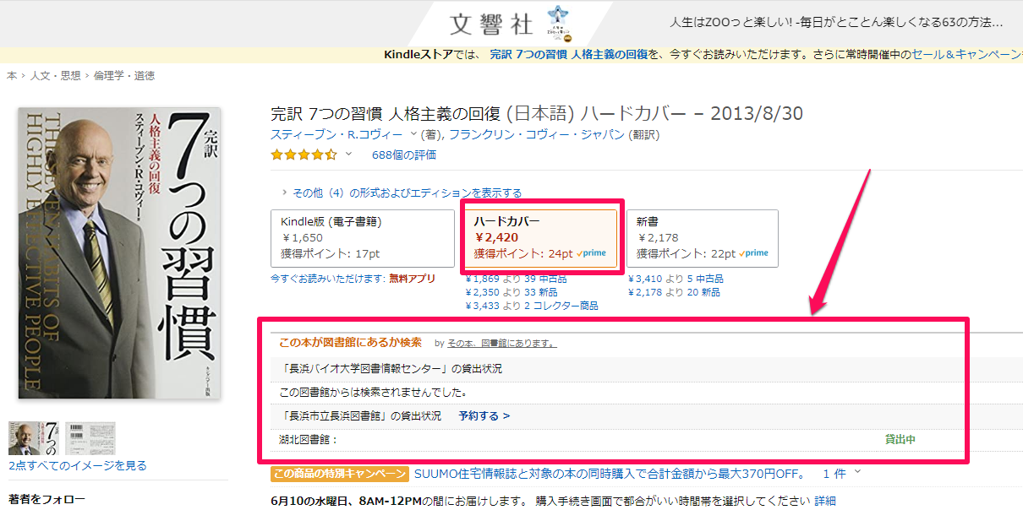The height and width of the screenshot is (510, 1023).
Task: Select the back cover barcode thumbnail
Action: [x=90, y=438]
